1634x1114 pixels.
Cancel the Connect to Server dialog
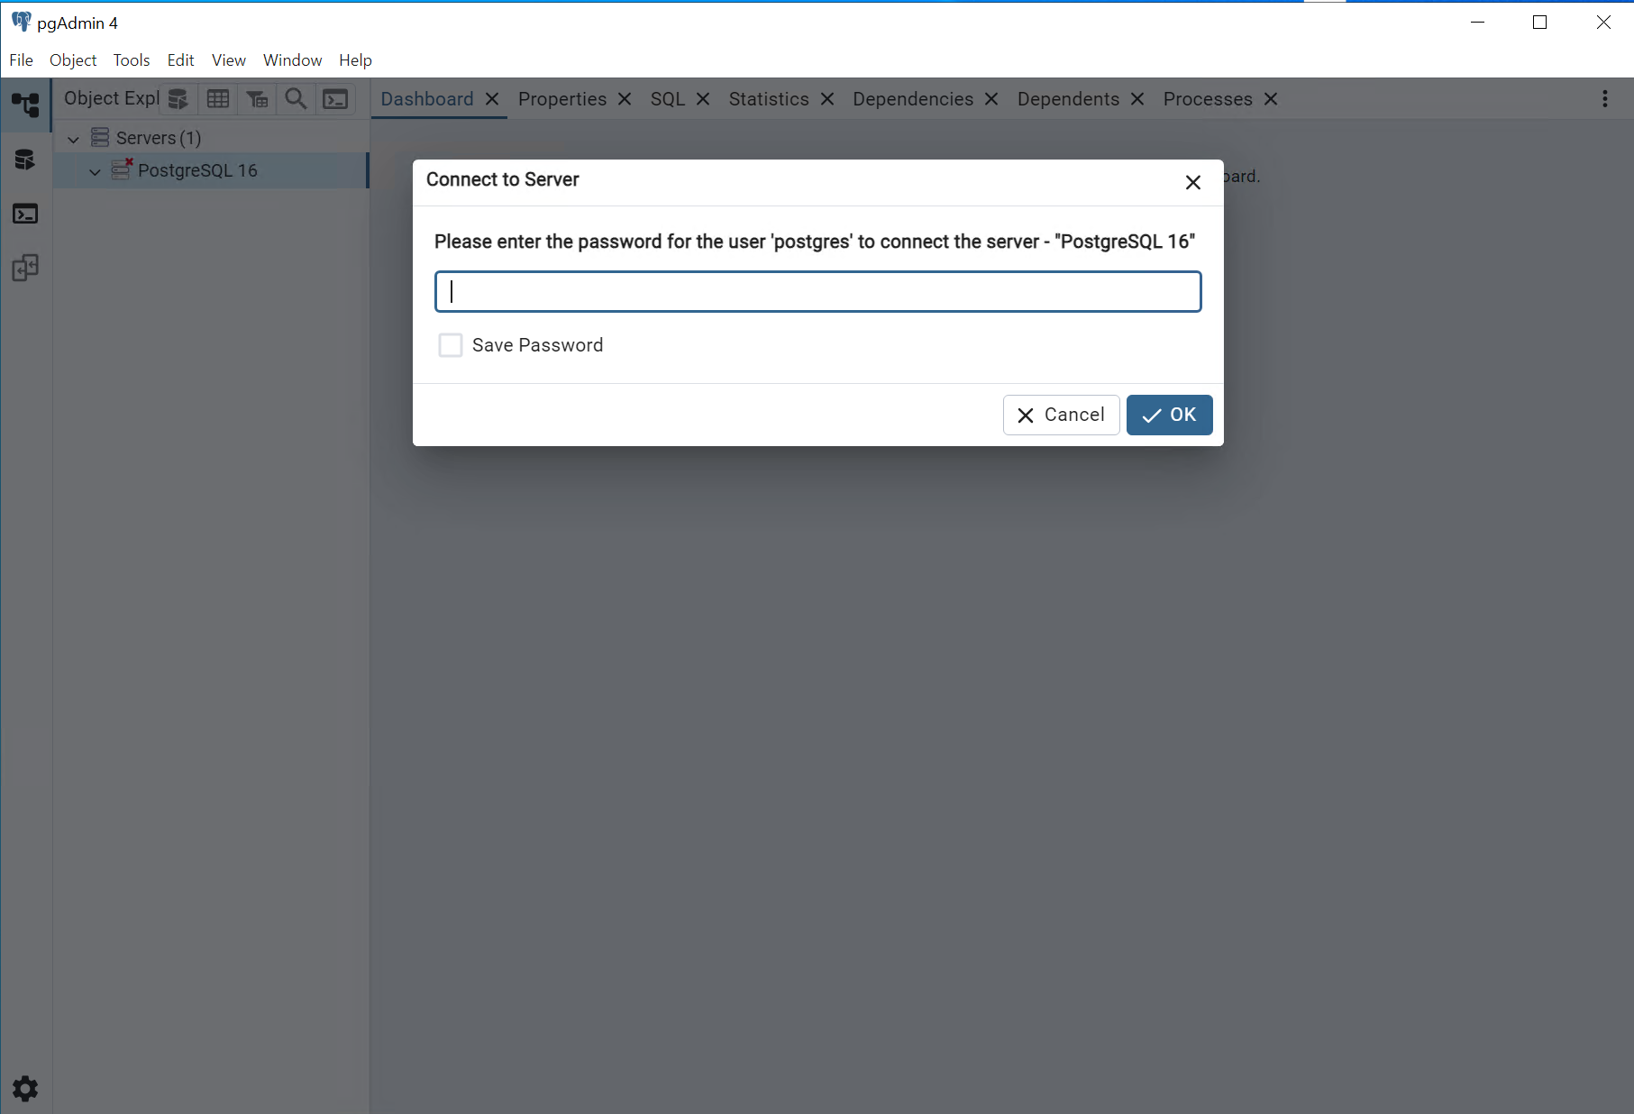point(1061,415)
